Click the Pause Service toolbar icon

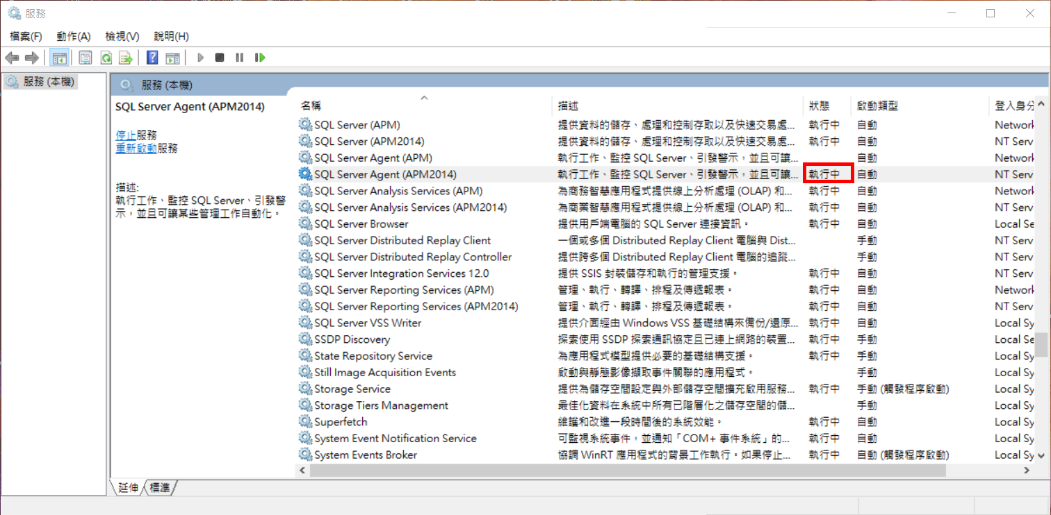click(239, 58)
